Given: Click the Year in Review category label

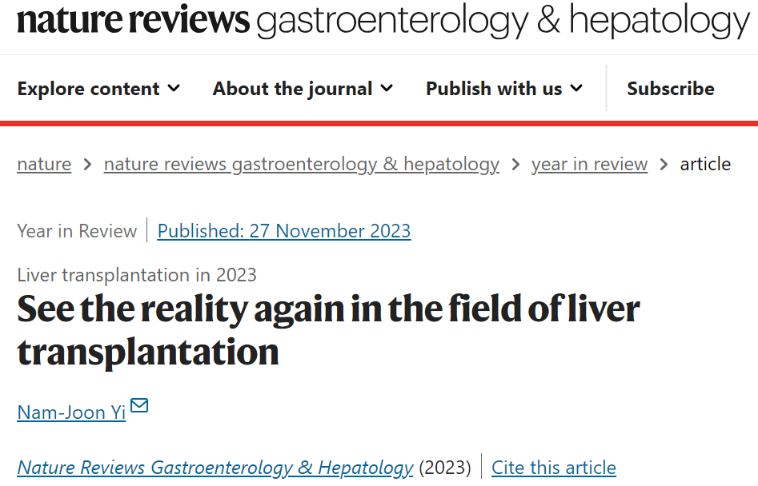Looking at the screenshot, I should (x=77, y=231).
